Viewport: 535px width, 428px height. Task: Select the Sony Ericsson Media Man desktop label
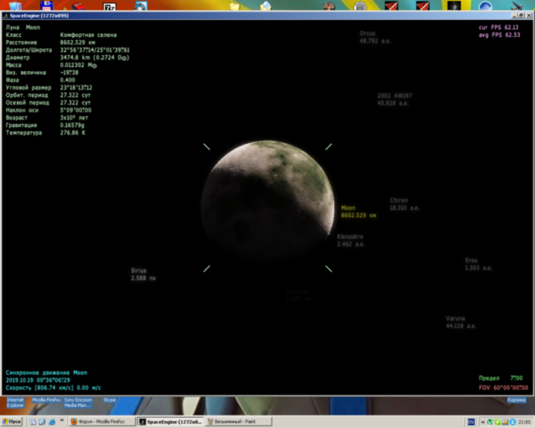[x=78, y=402]
